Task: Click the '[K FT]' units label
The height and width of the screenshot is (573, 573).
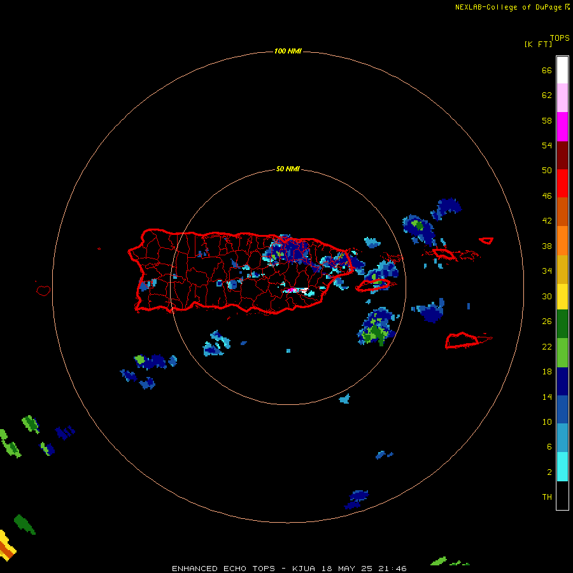Action: pyautogui.click(x=538, y=44)
